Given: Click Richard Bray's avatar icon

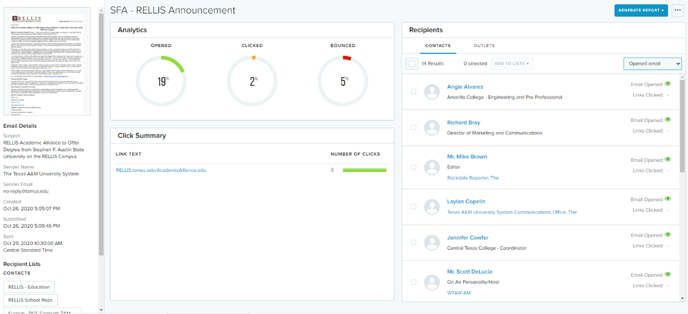Looking at the screenshot, I should 432,127.
